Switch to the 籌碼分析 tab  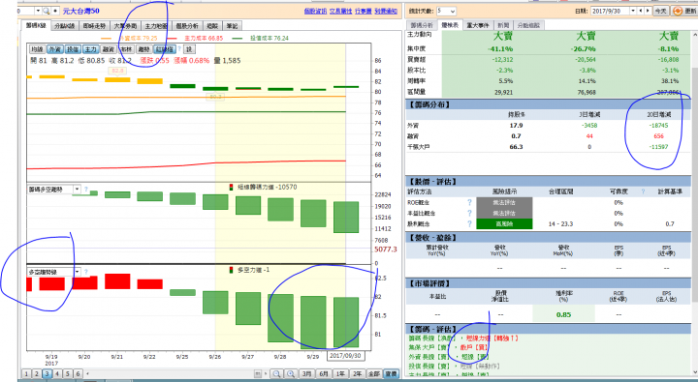422,26
